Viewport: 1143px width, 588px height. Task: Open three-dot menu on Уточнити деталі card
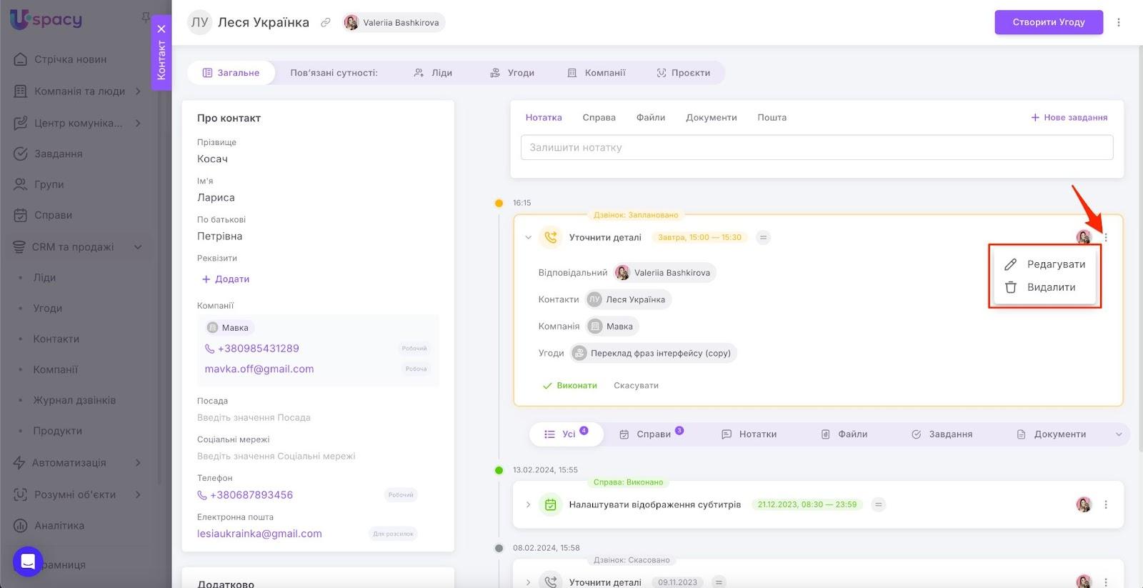1106,237
